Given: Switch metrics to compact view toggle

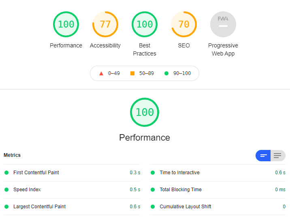Looking at the screenshot, I should tap(263, 156).
